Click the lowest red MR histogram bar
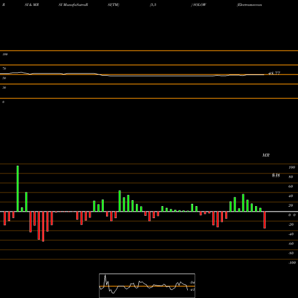The width and height of the screenshot is (298, 298). click(x=43, y=226)
